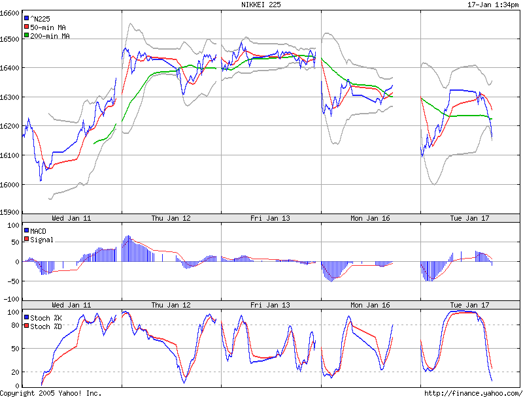Click Thu Jan 12 label under MACD panel
Image resolution: width=523 pixels, height=397 pixels.
(171, 305)
